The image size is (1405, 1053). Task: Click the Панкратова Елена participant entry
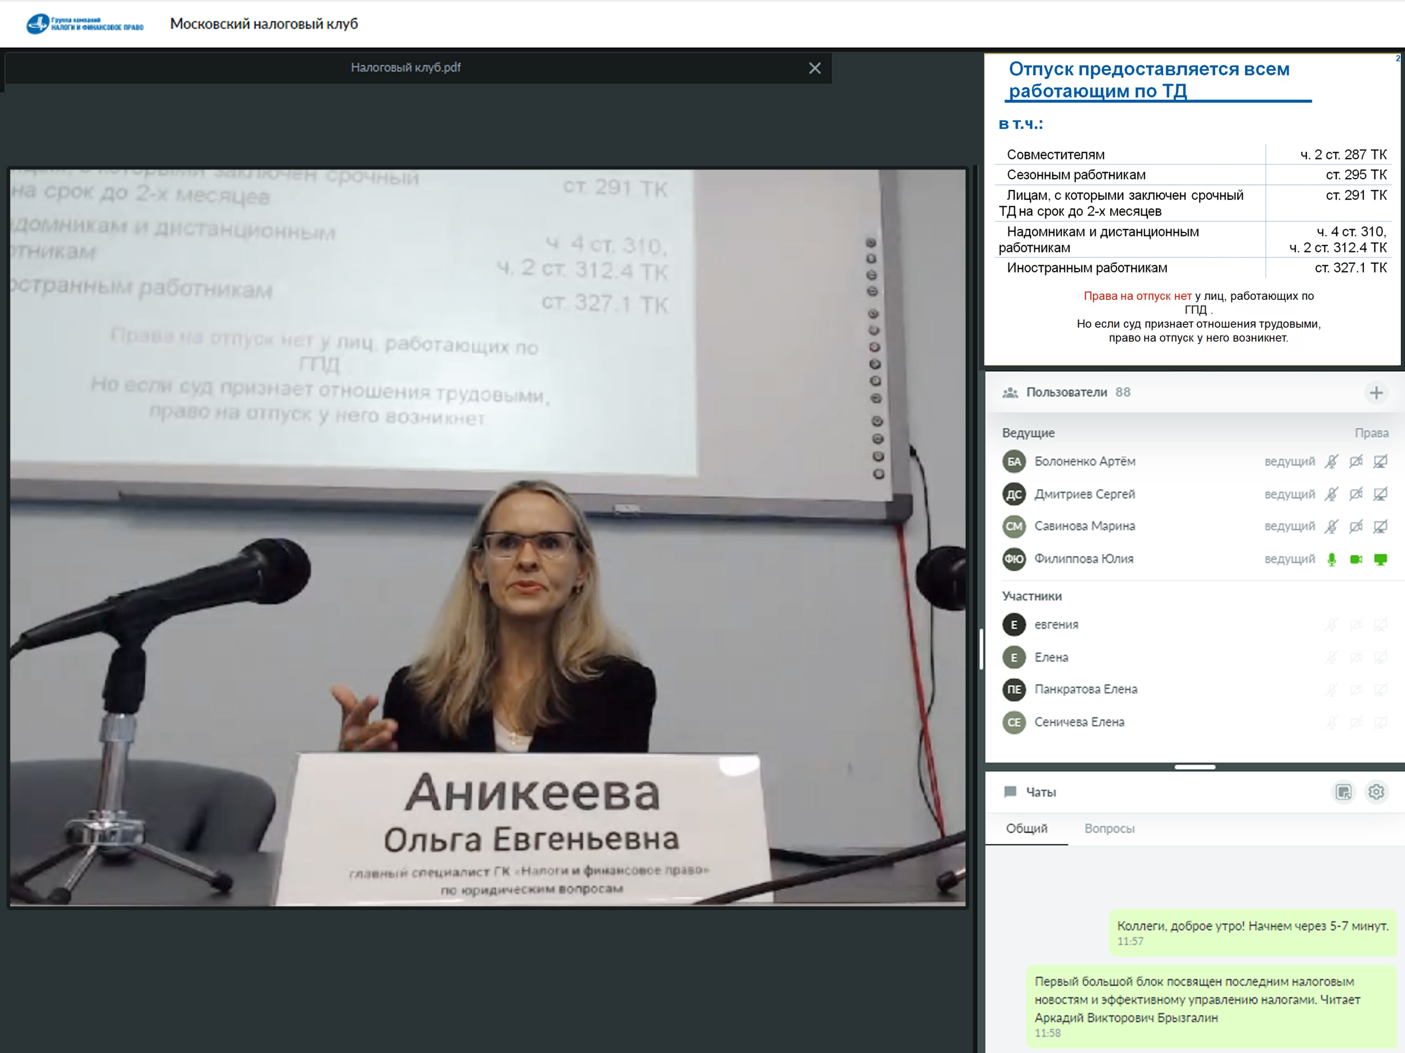pyautogui.click(x=1085, y=690)
